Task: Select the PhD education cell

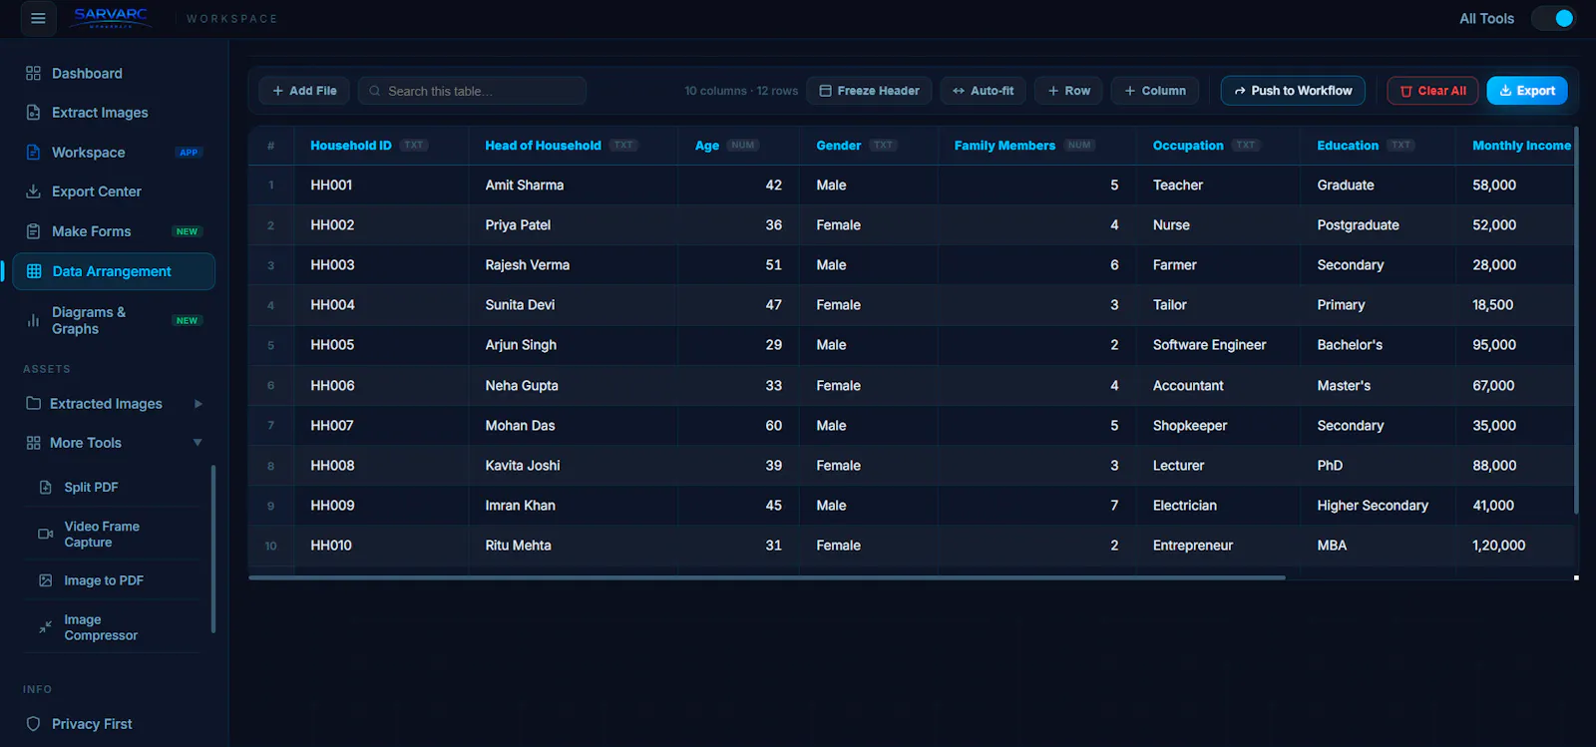Action: [1378, 466]
